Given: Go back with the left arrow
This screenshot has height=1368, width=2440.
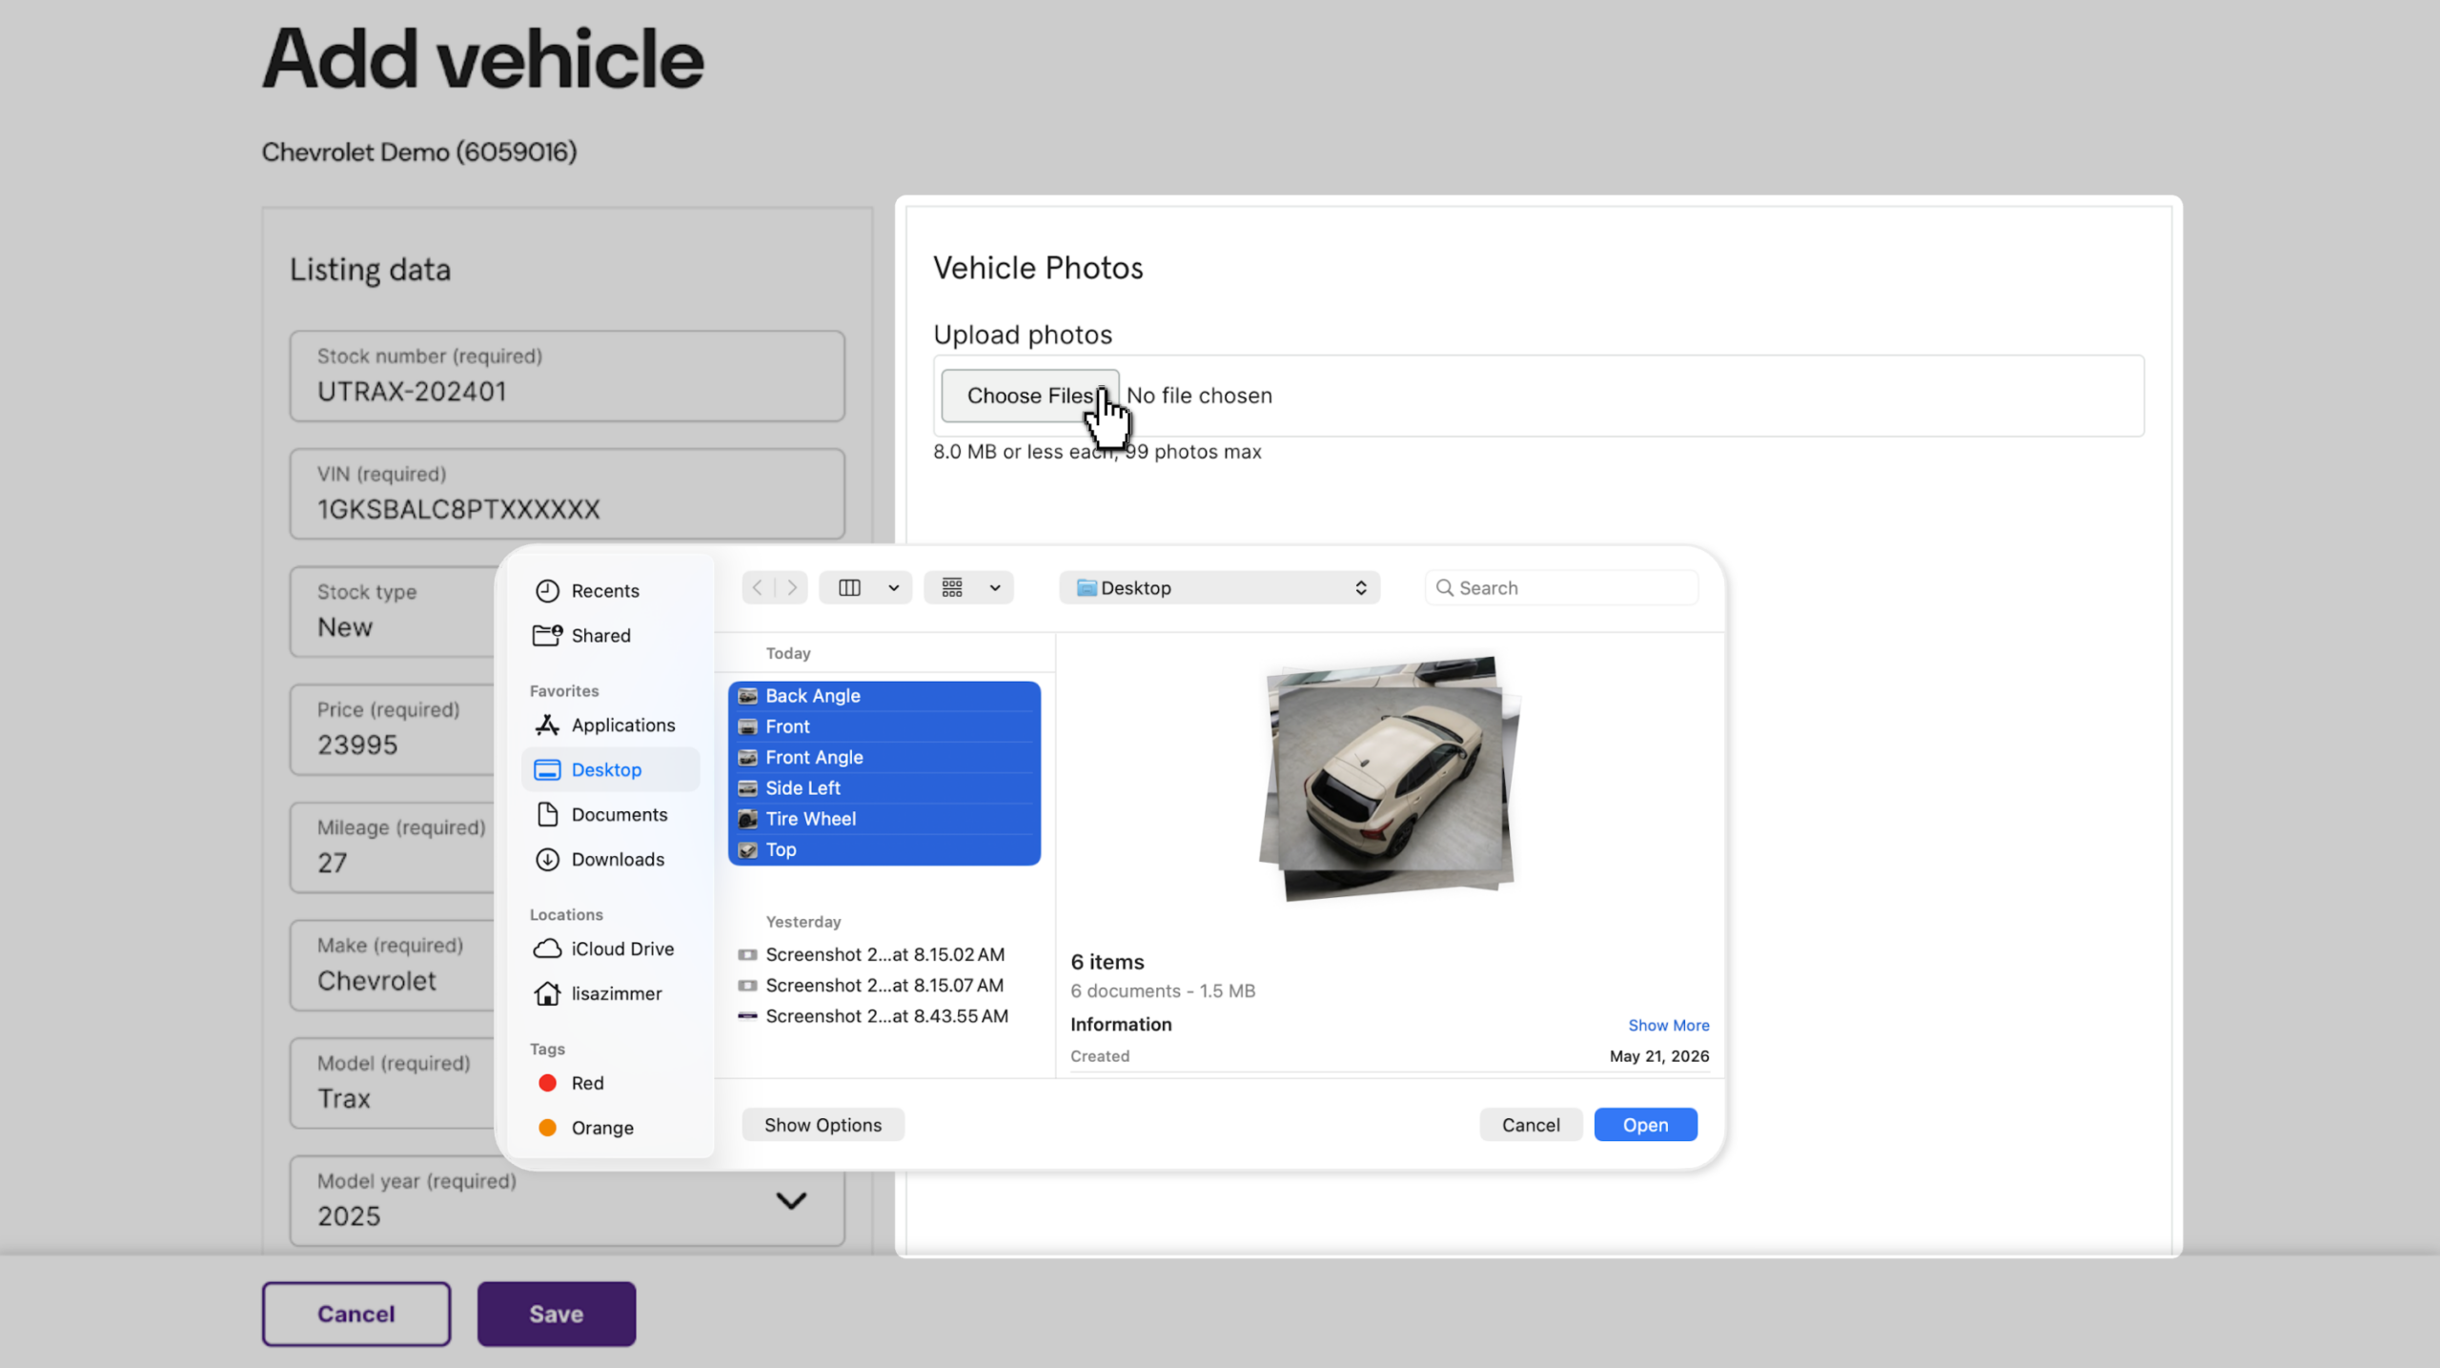Looking at the screenshot, I should tap(758, 587).
